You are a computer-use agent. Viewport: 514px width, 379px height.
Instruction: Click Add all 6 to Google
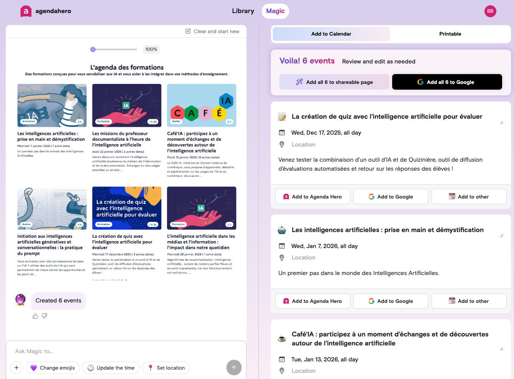(x=447, y=82)
